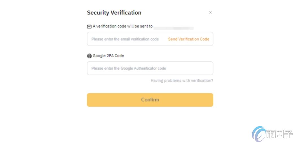Close the Security Verification dialog
294x142 pixels.
tap(210, 13)
